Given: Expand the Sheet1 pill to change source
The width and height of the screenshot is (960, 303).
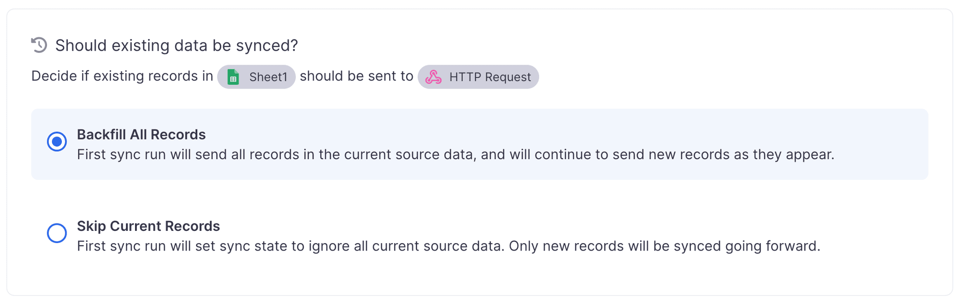Looking at the screenshot, I should click(256, 76).
